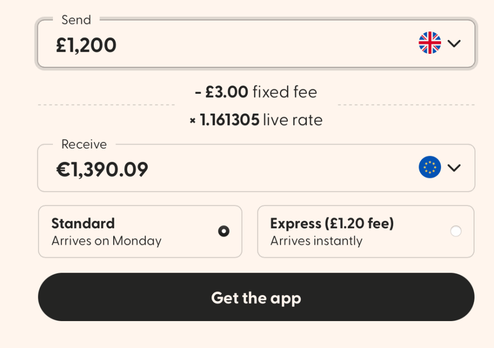Choose the Express (£1.20 fee) title
Screen dimensions: 494x348
coord(332,223)
